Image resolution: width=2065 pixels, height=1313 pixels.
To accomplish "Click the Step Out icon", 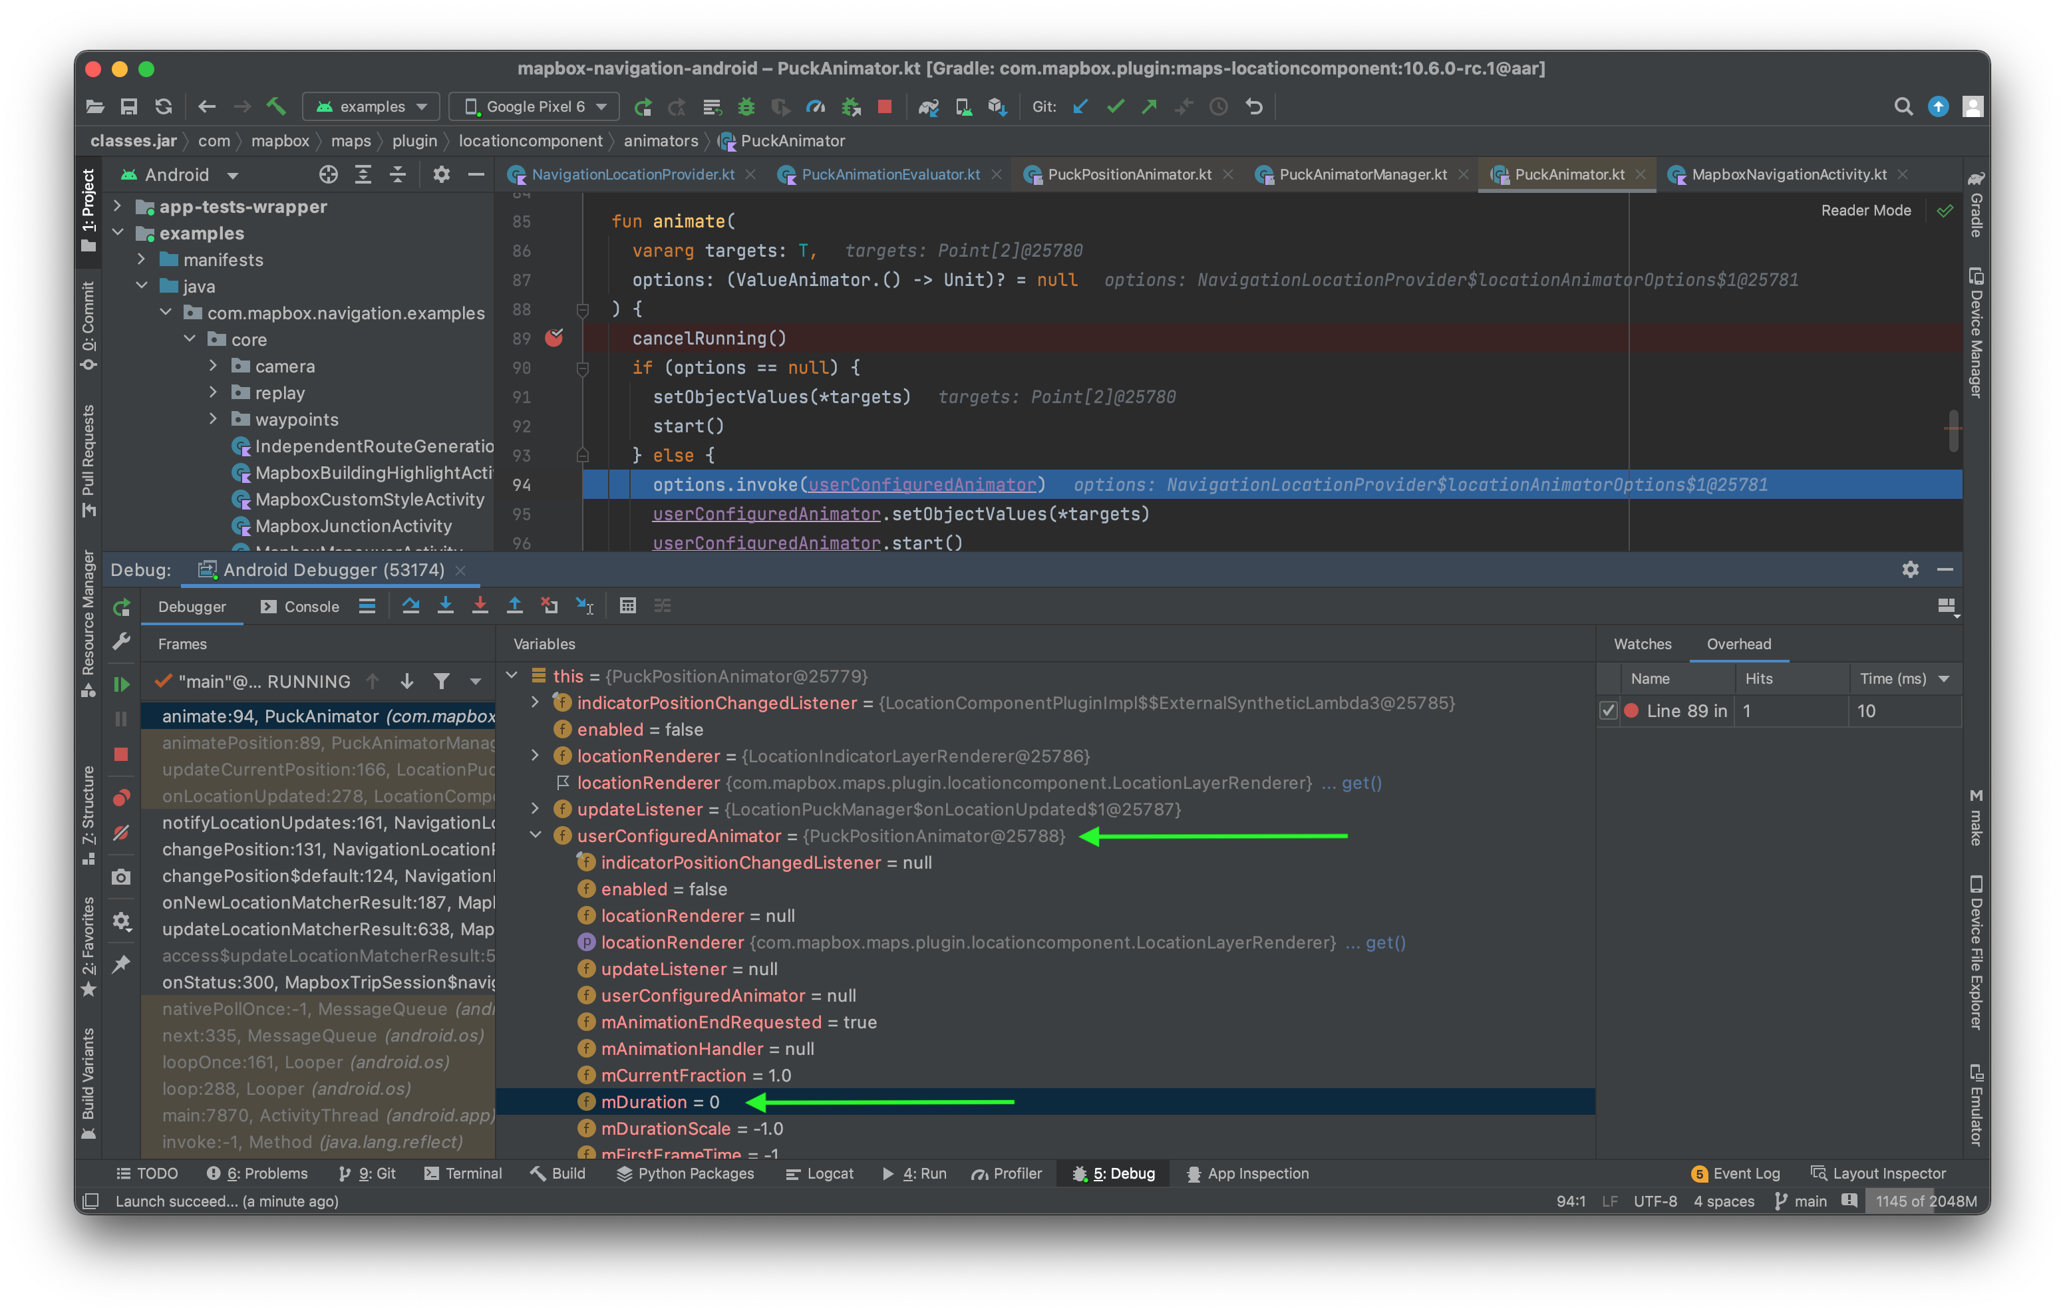I will tap(514, 607).
